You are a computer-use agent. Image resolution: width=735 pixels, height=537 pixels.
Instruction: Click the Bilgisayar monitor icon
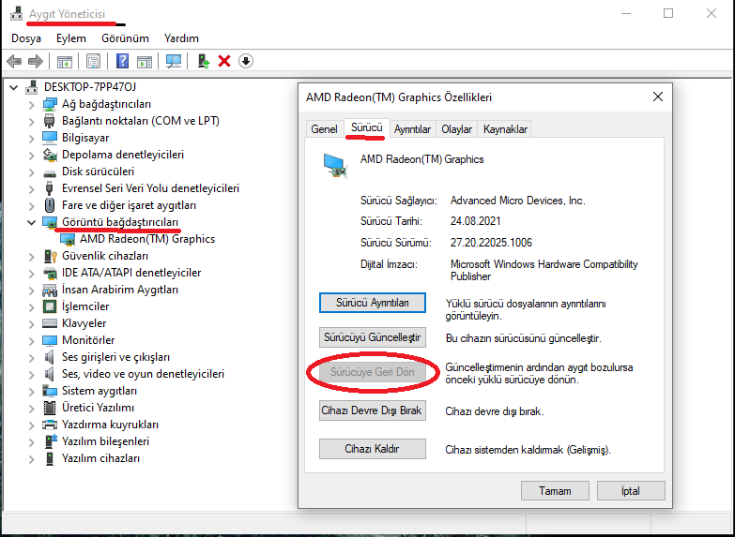50,138
